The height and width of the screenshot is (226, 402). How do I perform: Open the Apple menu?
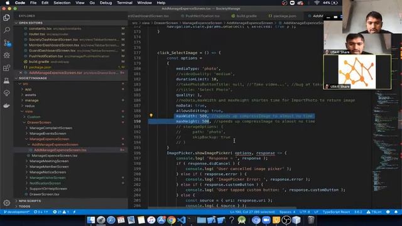[8, 3]
